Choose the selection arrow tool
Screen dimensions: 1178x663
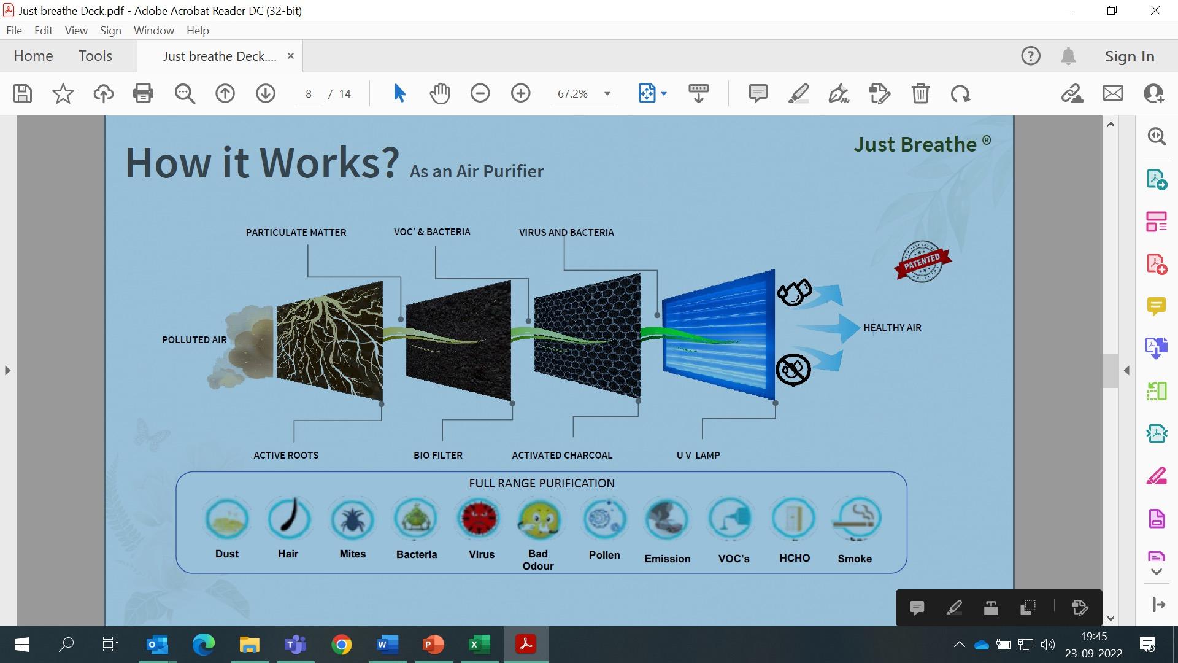[399, 93]
